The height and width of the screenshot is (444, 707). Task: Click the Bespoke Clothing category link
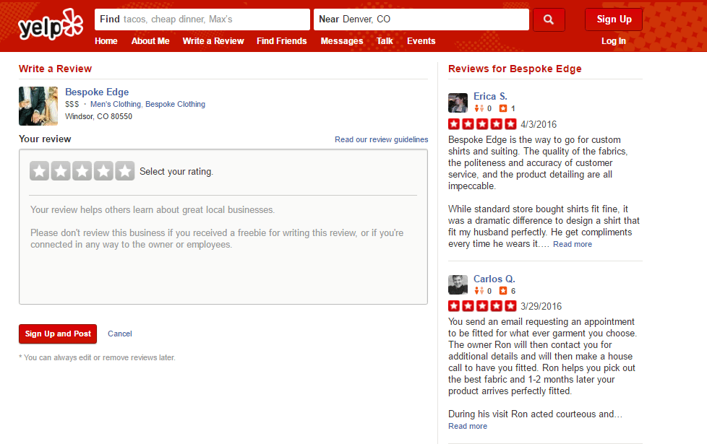pos(176,104)
